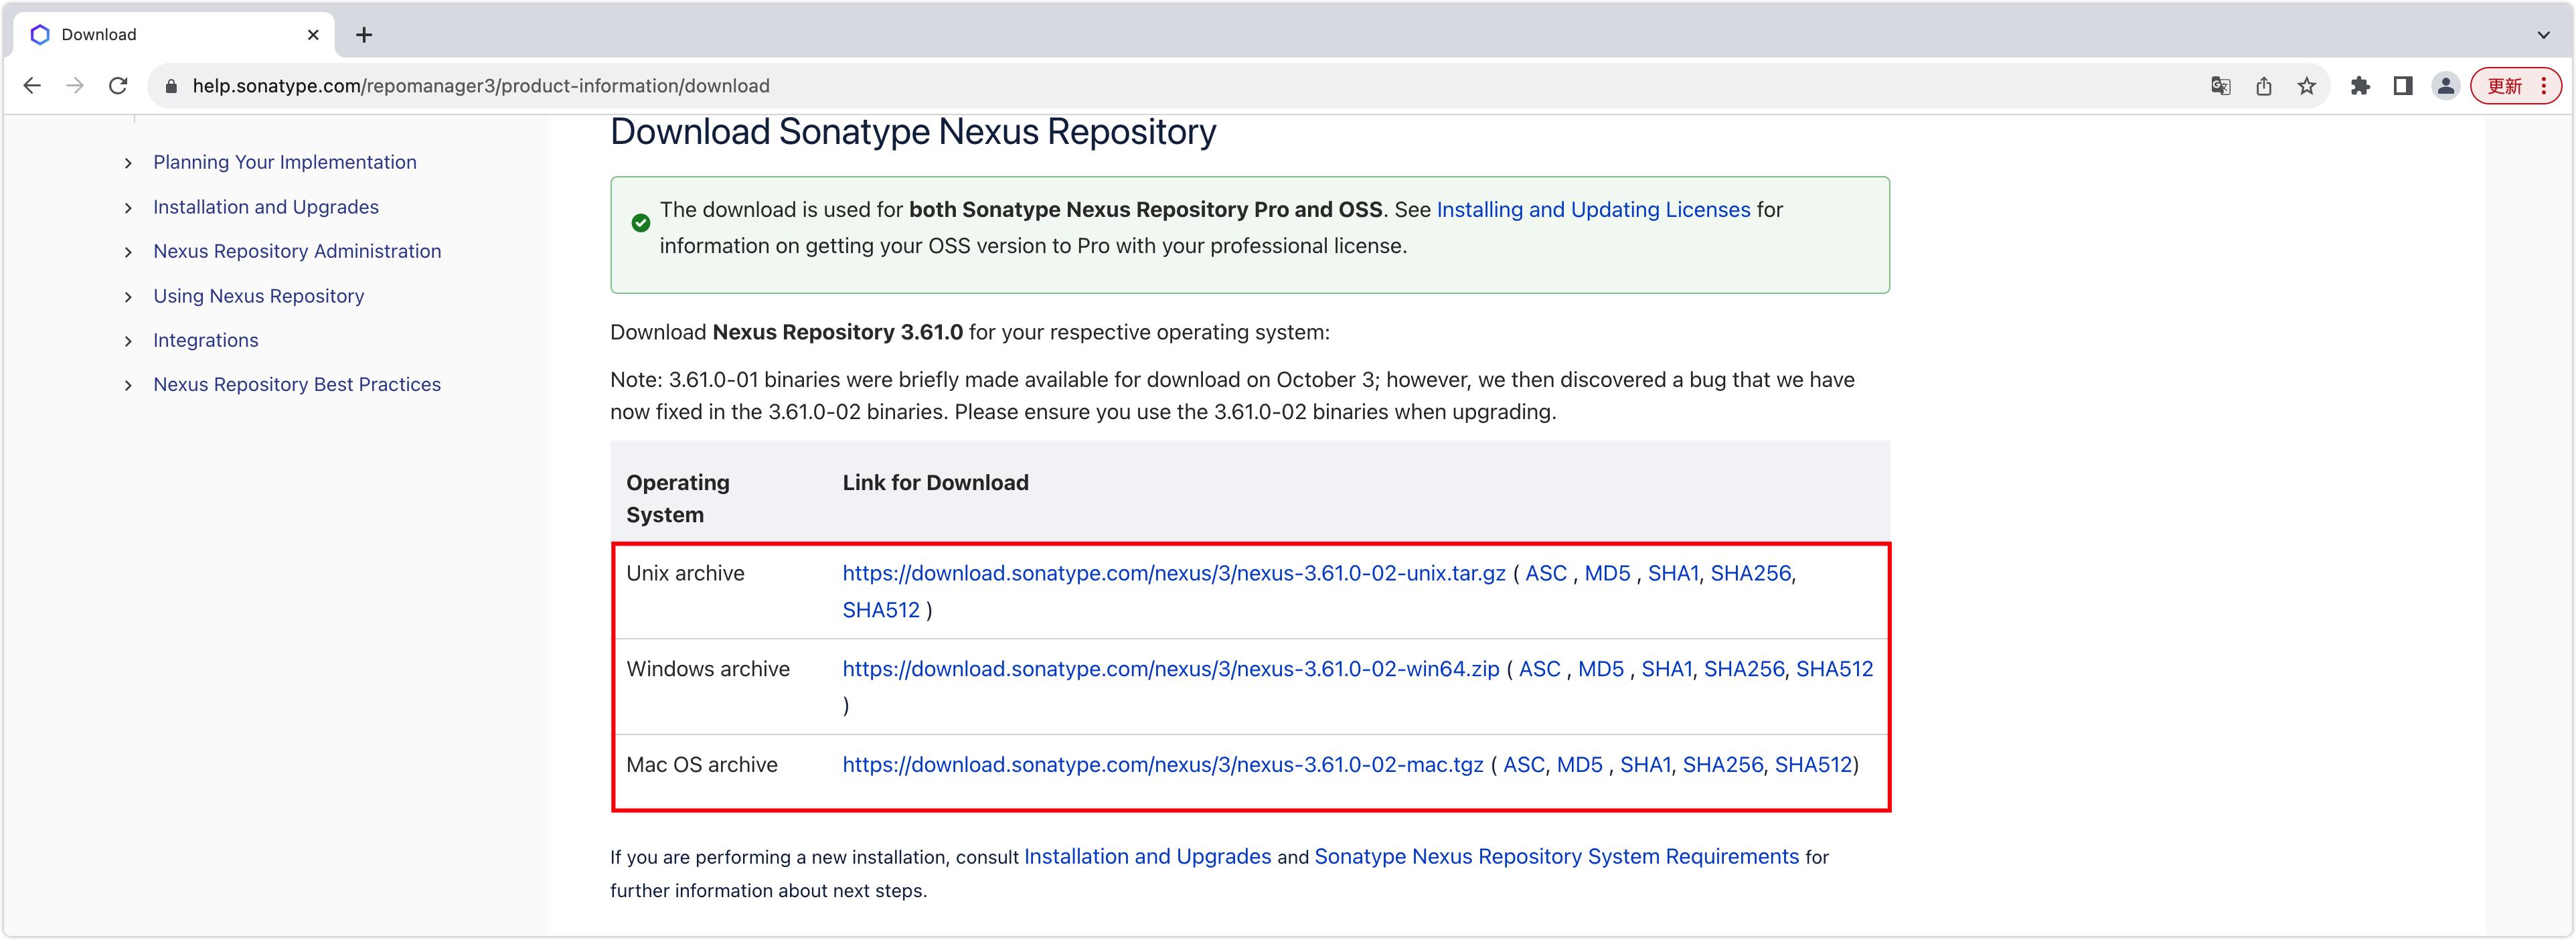Open the profile avatar icon

pyautogui.click(x=2446, y=86)
